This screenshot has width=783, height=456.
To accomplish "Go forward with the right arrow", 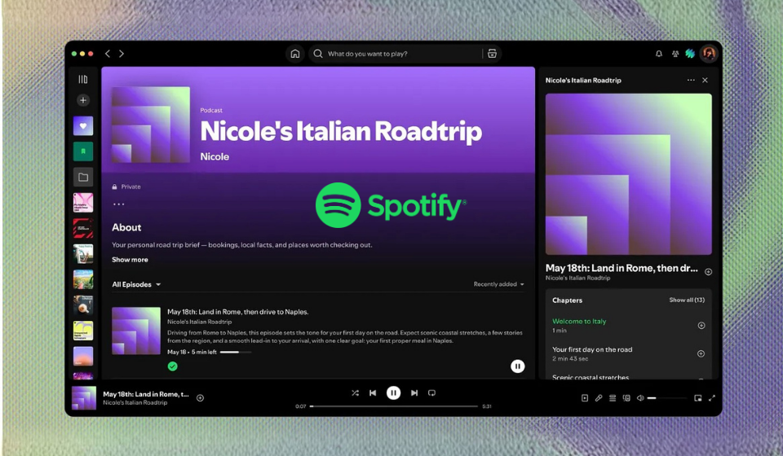I will 122,53.
